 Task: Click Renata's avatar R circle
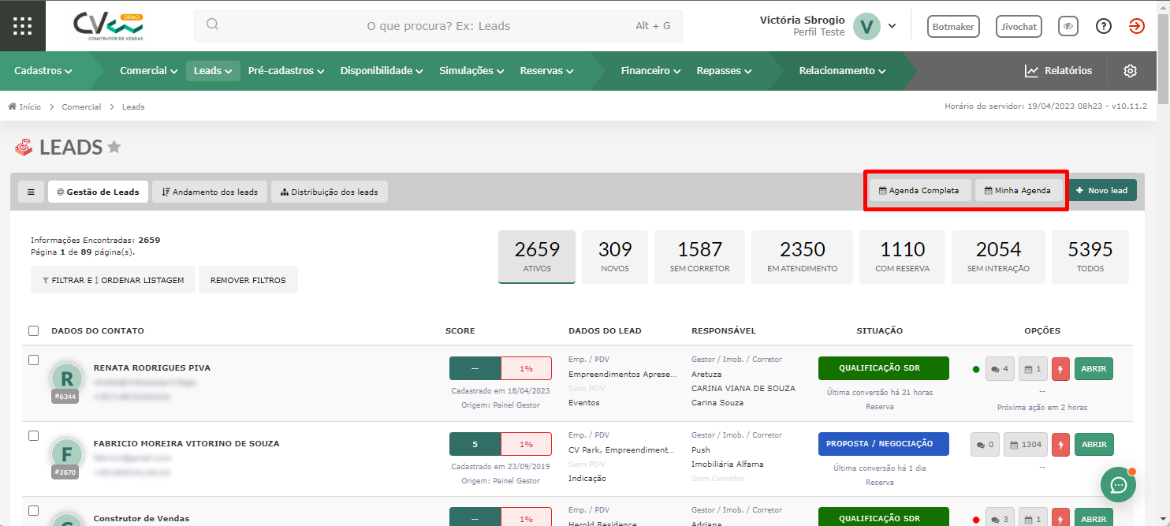(x=67, y=378)
